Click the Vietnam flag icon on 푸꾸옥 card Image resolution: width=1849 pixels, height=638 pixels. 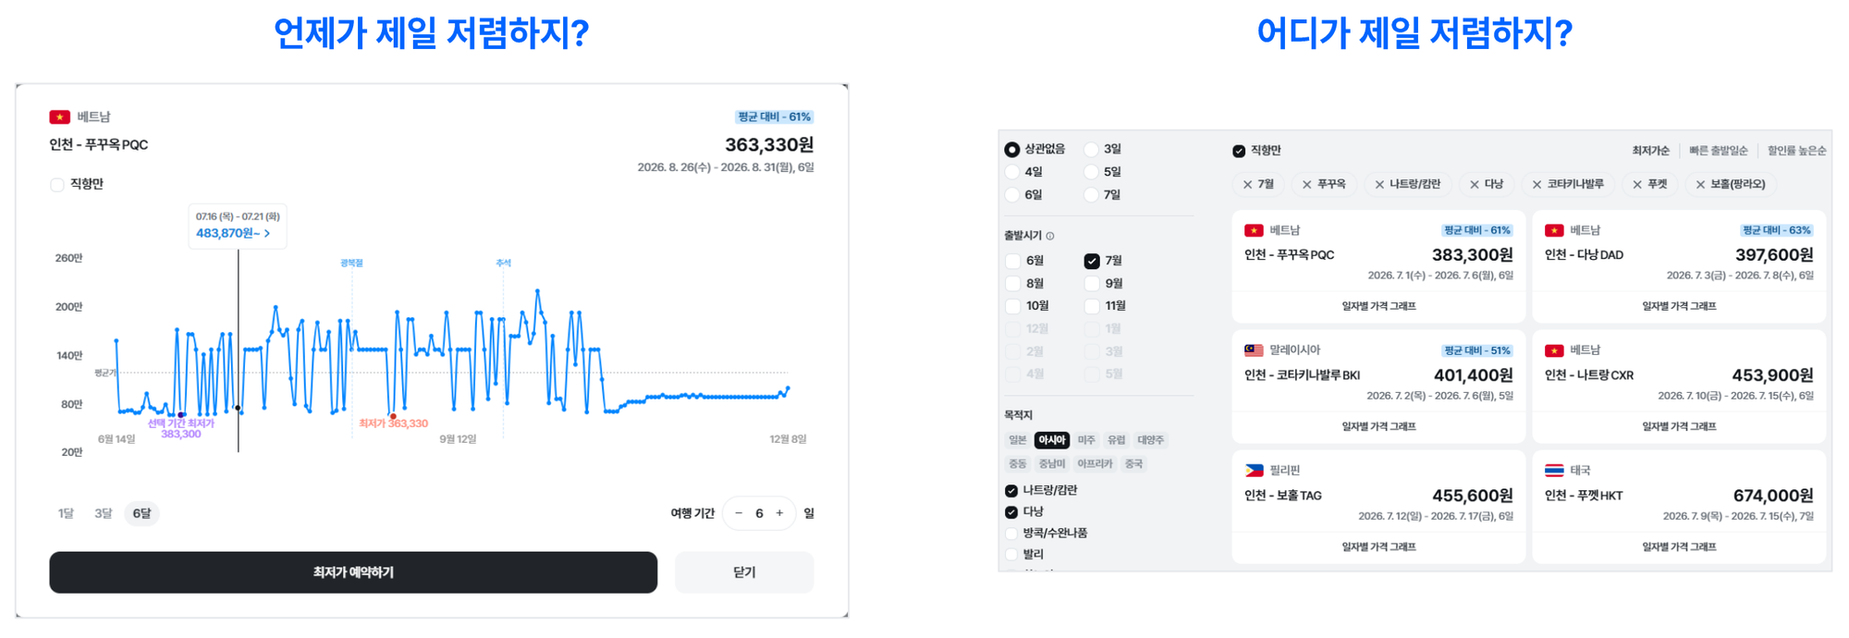point(1254,230)
